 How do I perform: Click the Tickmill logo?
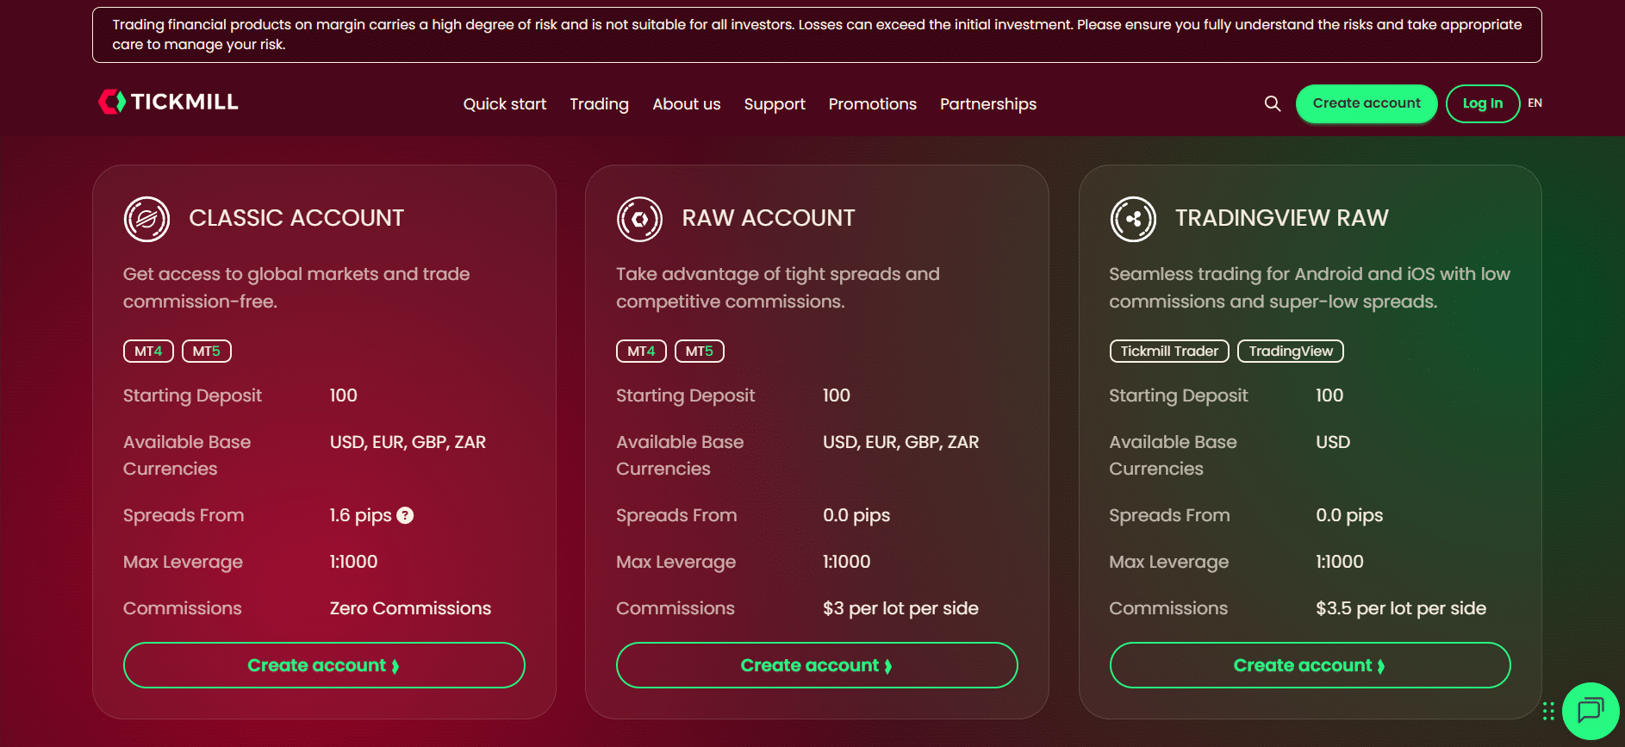[x=168, y=102]
